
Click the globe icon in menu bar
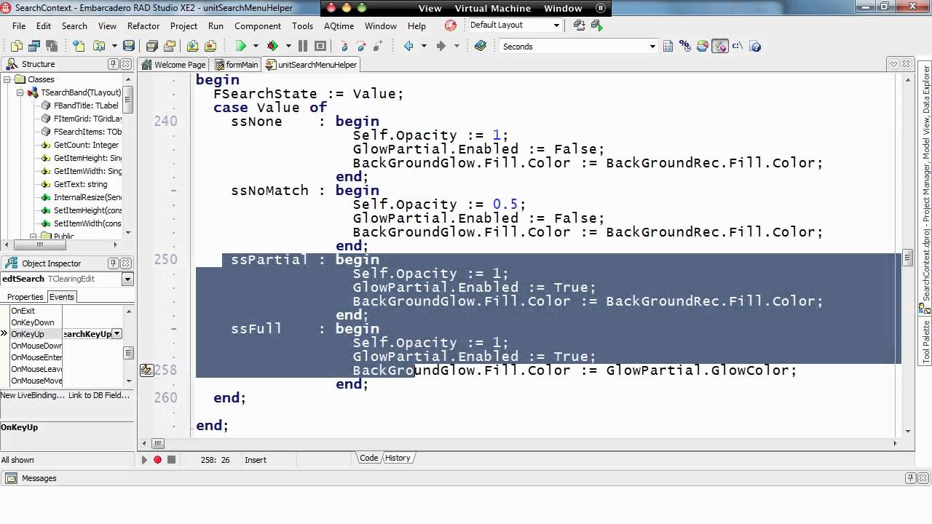tap(451, 25)
